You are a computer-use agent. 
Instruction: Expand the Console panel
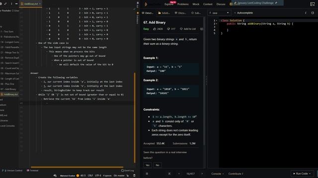(218, 174)
